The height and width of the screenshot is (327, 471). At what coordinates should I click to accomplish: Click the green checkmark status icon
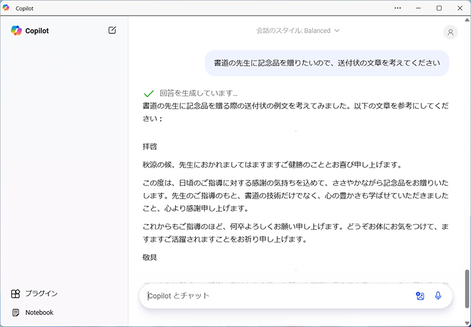pos(149,93)
